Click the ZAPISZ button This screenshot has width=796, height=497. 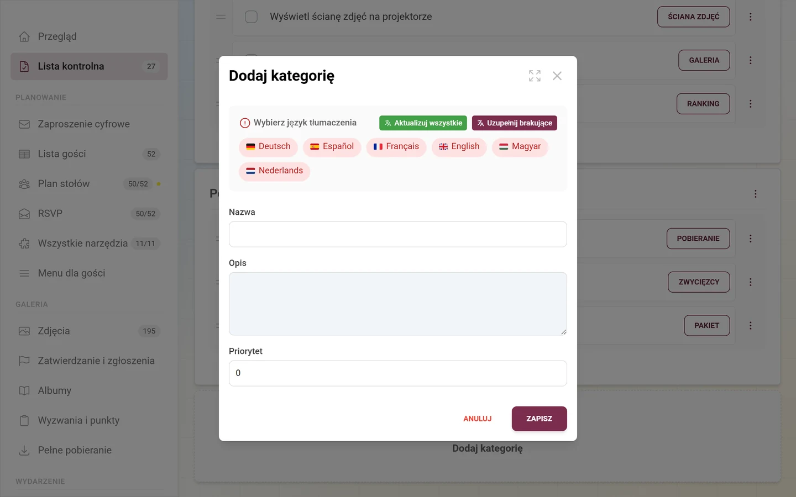(539, 419)
